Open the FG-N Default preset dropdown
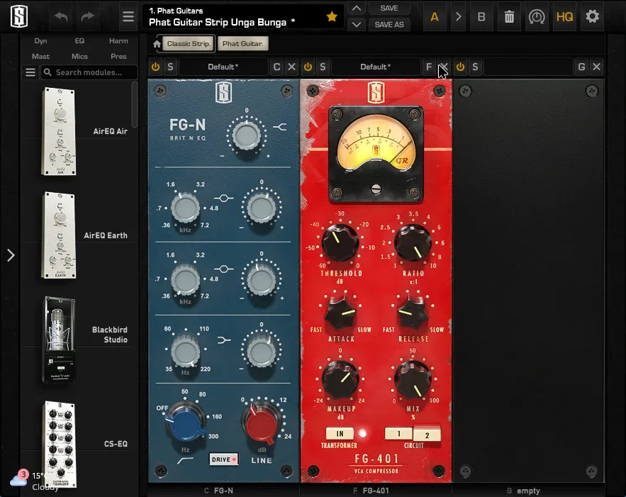This screenshot has width=626, height=497. pyautogui.click(x=222, y=66)
